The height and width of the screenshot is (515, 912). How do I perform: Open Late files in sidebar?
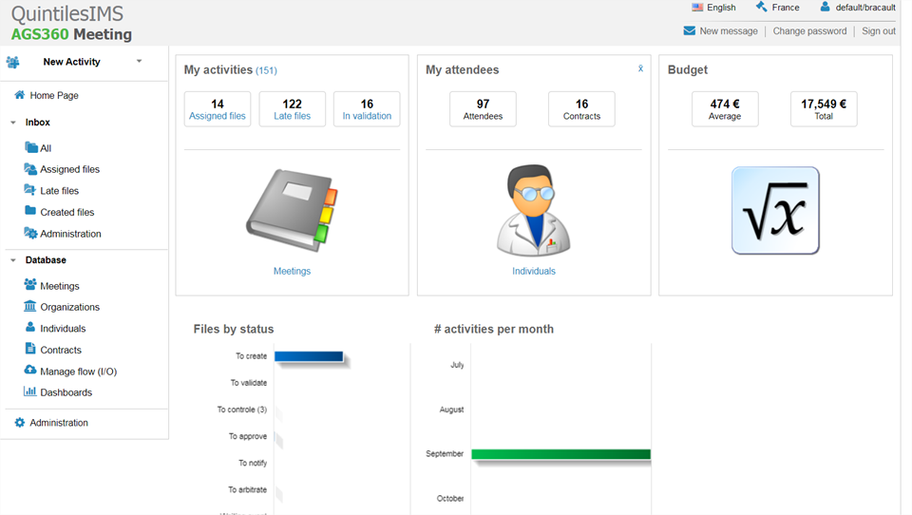coord(59,191)
